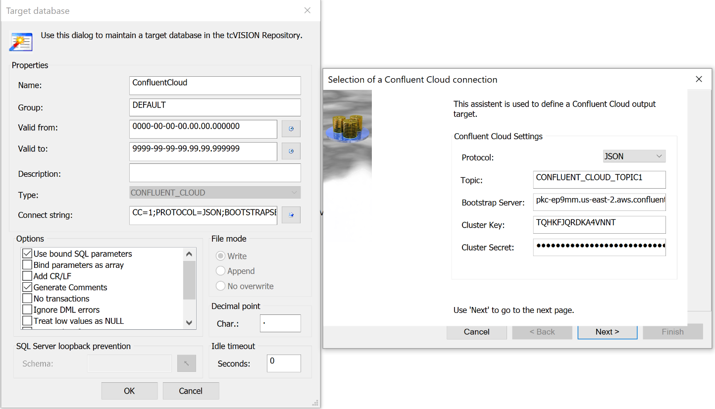Click the empty Description field

click(x=215, y=173)
